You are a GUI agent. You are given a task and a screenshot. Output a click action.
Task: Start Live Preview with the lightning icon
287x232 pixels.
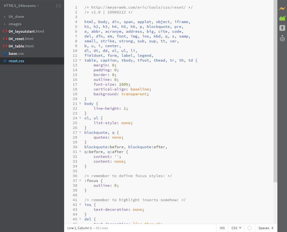click(x=282, y=8)
